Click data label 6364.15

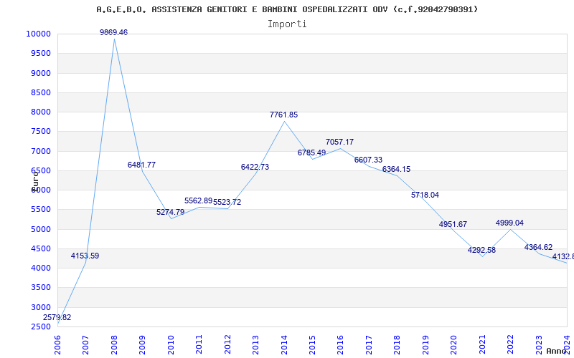click(397, 169)
